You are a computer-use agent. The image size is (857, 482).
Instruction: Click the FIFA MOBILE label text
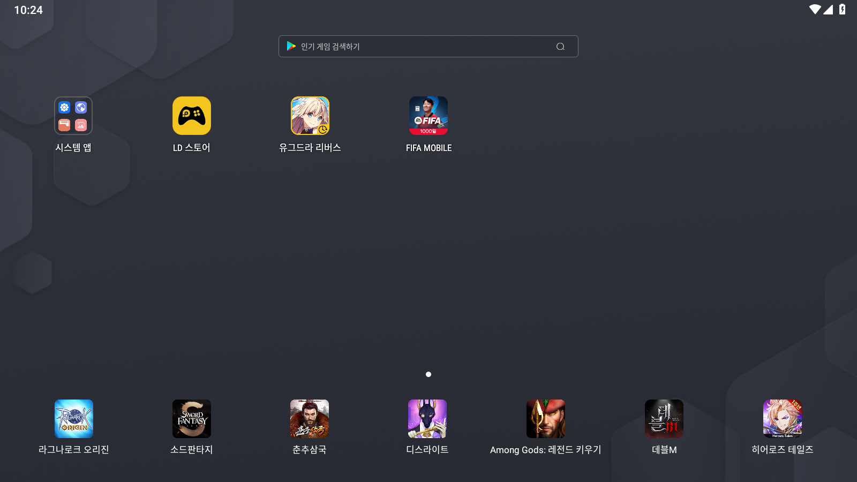point(428,148)
